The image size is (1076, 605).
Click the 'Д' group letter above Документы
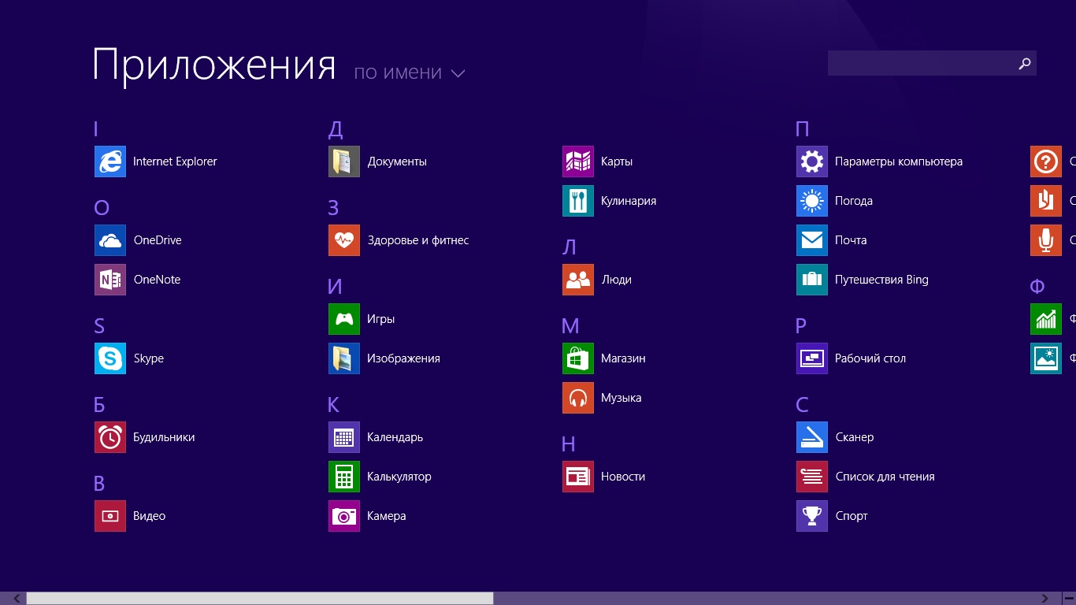[x=336, y=130]
